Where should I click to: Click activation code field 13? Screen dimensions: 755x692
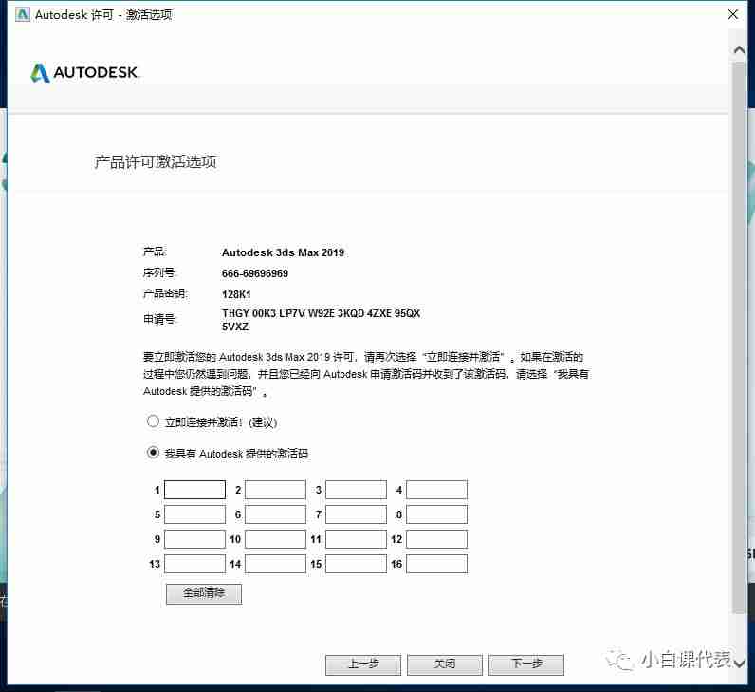(194, 564)
